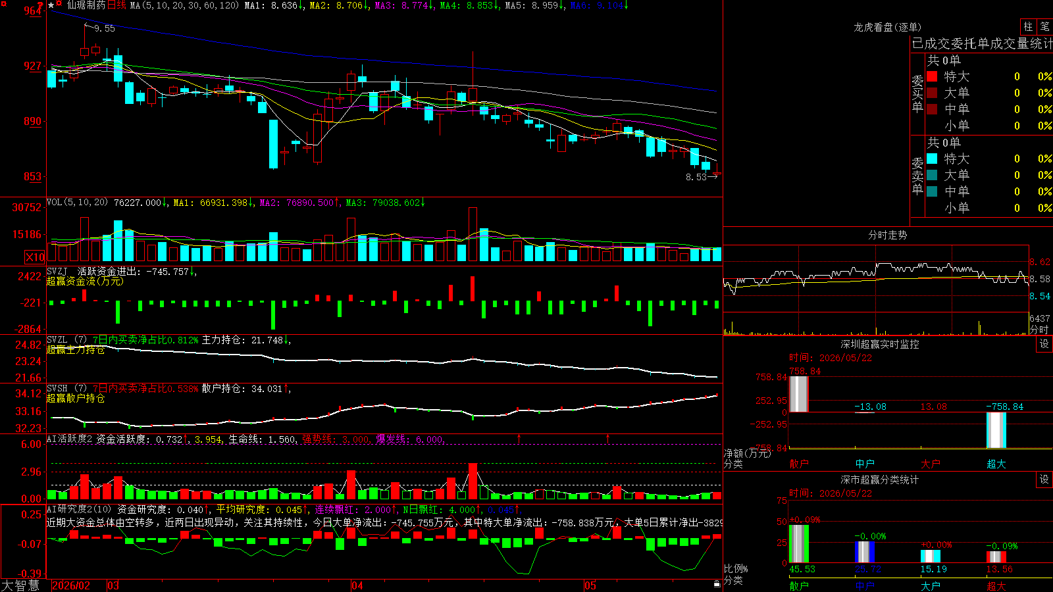The image size is (1053, 592).
Task: Click the 小单 row under 委买单
Action: [x=989, y=126]
